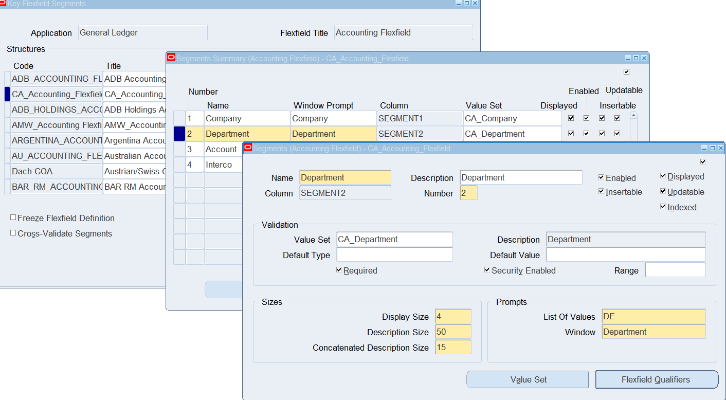Click the Description Size field showing 50
Image resolution: width=726 pixels, height=400 pixels.
(453, 332)
